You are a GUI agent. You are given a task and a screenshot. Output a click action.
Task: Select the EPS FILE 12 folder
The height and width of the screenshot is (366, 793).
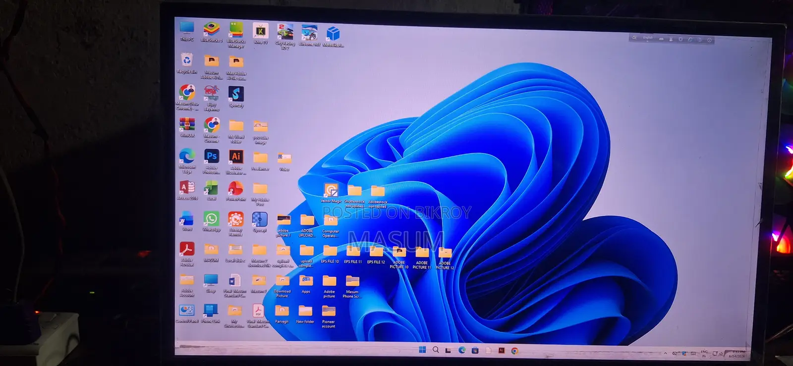tap(376, 255)
